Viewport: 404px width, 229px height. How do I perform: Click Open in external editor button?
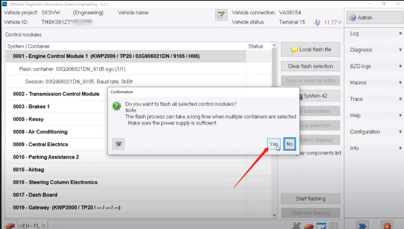tap(311, 81)
